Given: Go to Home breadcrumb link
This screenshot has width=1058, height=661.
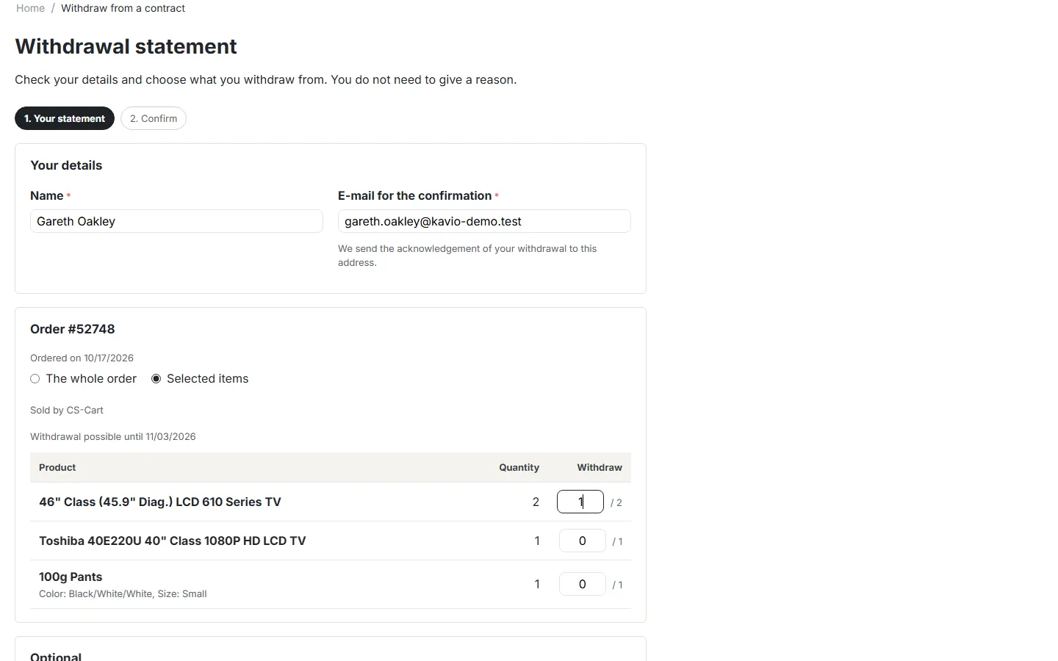Looking at the screenshot, I should point(30,8).
